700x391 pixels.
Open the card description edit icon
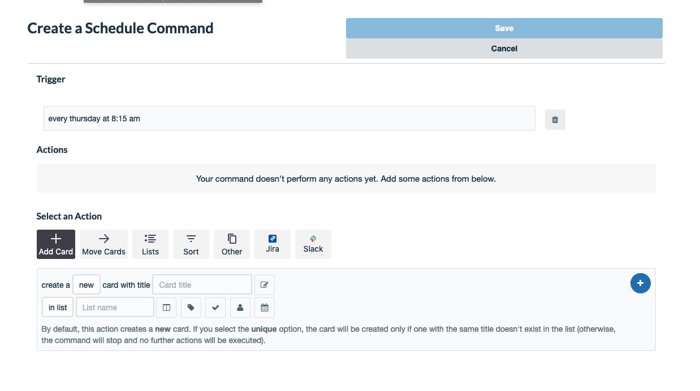coord(264,285)
